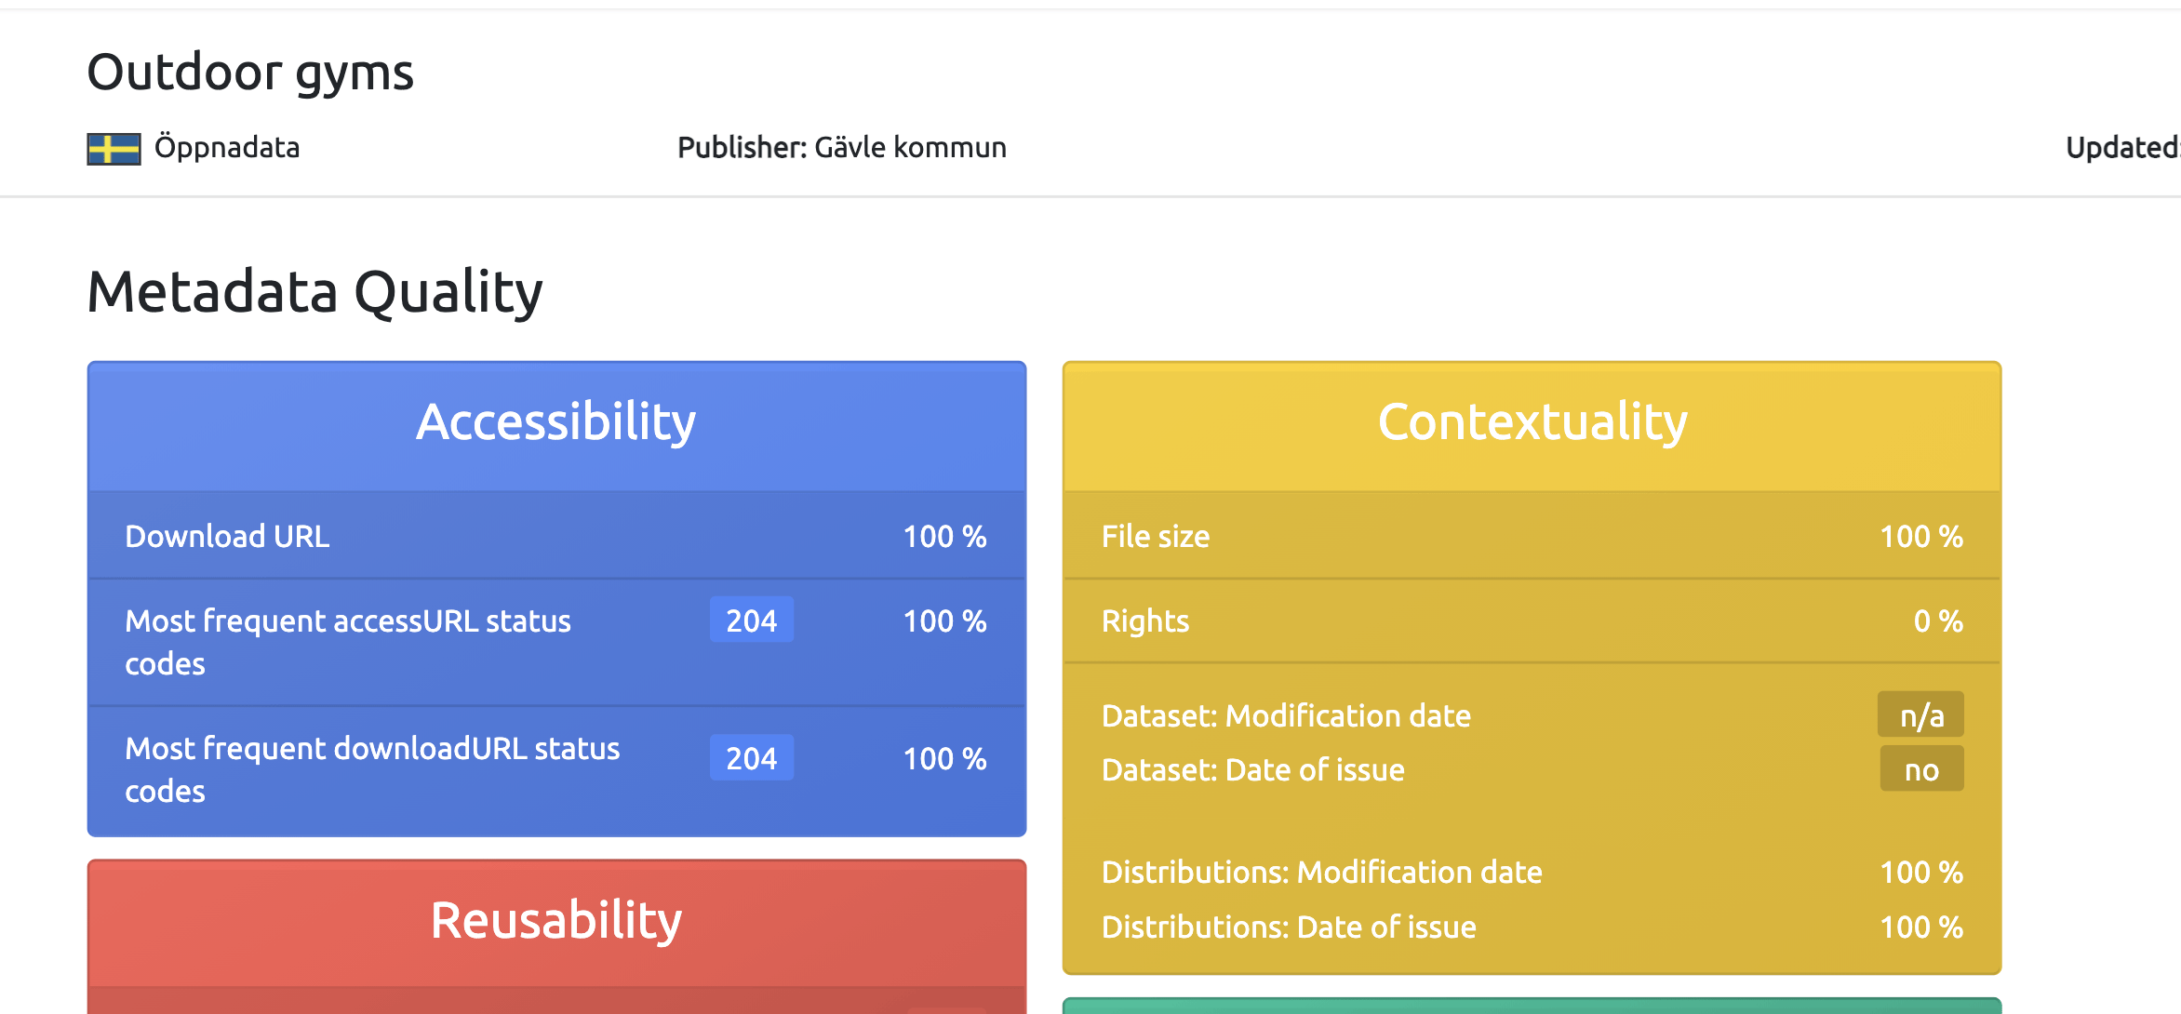Select Distributions: Date of issue entry

pyautogui.click(x=1289, y=927)
